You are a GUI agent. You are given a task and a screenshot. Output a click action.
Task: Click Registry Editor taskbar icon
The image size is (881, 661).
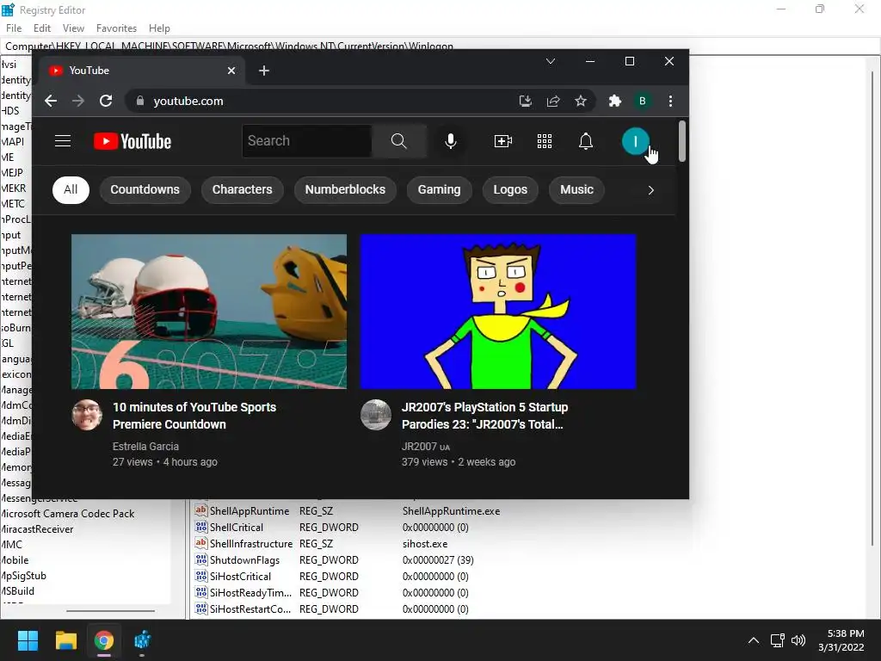pyautogui.click(x=142, y=640)
